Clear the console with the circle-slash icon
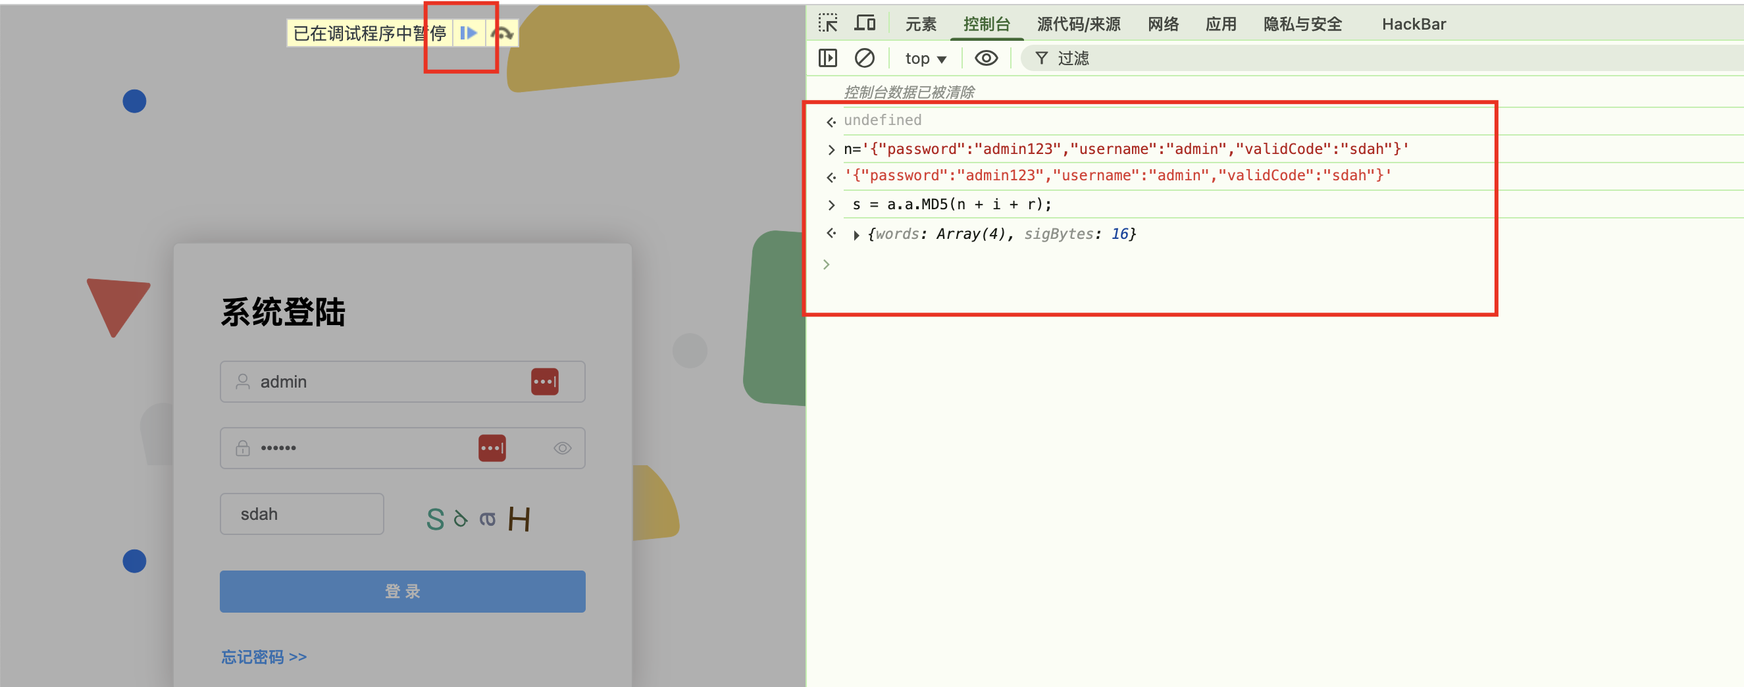1744x687 pixels. coord(864,58)
